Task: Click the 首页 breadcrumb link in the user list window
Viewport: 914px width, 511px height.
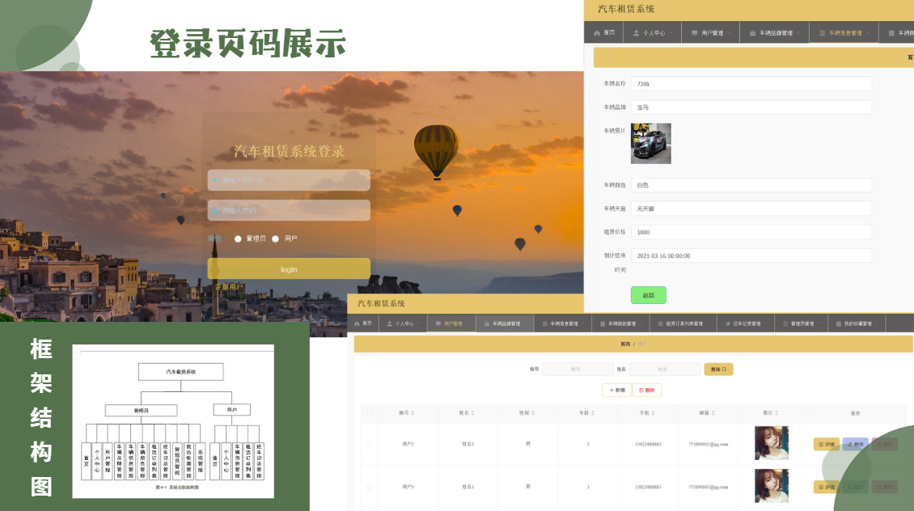Action: pyautogui.click(x=625, y=344)
